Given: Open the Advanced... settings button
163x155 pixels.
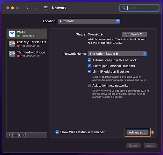Looking at the screenshot, I should pos(138,132).
